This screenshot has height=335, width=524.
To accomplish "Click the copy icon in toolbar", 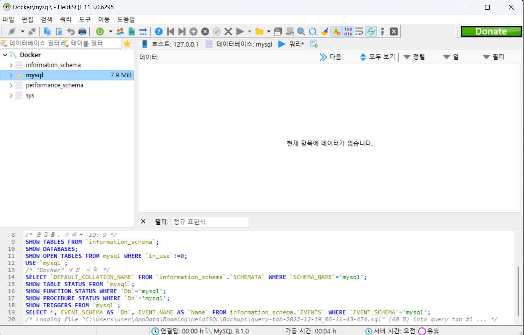I will [x=47, y=31].
